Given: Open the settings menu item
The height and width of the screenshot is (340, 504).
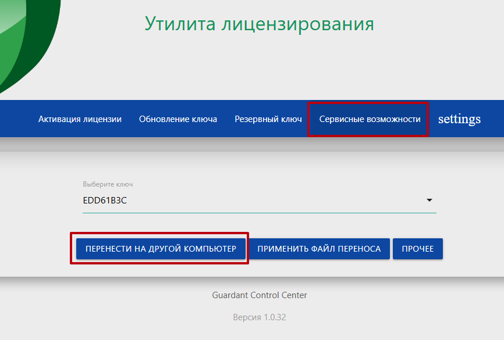Looking at the screenshot, I should pyautogui.click(x=459, y=119).
